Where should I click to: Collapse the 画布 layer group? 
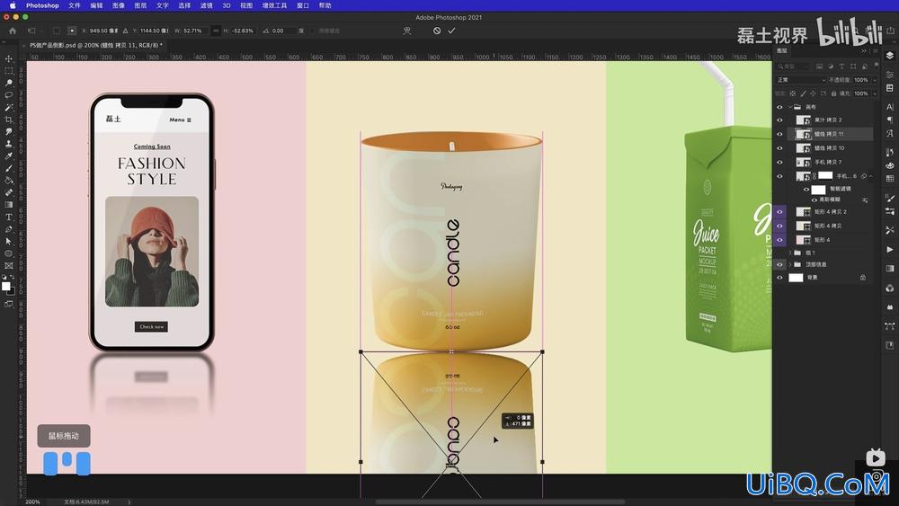(x=790, y=107)
